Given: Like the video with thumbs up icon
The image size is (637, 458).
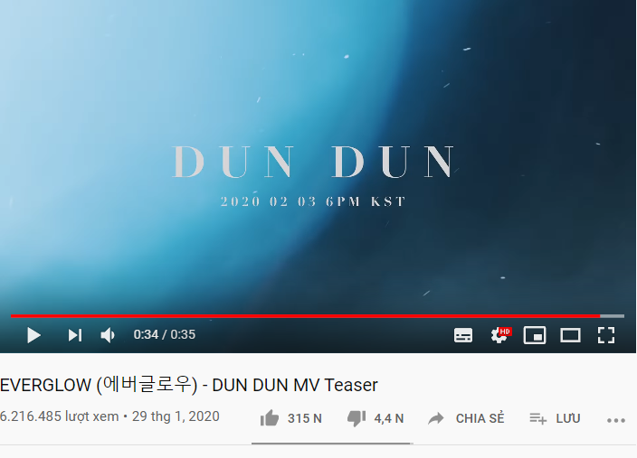Looking at the screenshot, I should click(270, 418).
